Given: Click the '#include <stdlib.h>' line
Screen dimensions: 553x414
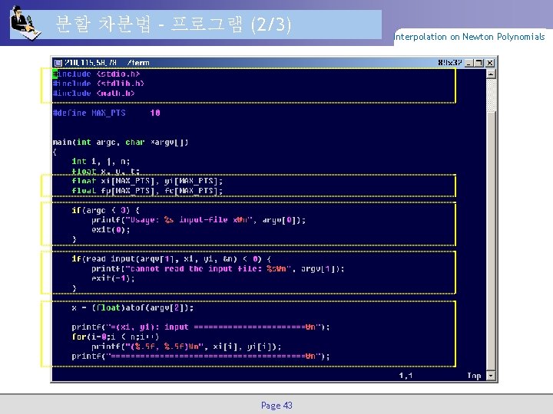Looking at the screenshot, I should [98, 84].
